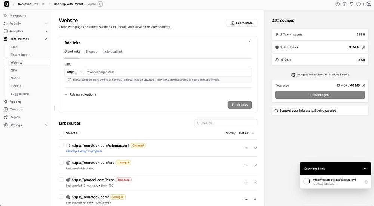374x206 pixels.
Task: Click info icon beside 10496 Links size
Action: 363,47
